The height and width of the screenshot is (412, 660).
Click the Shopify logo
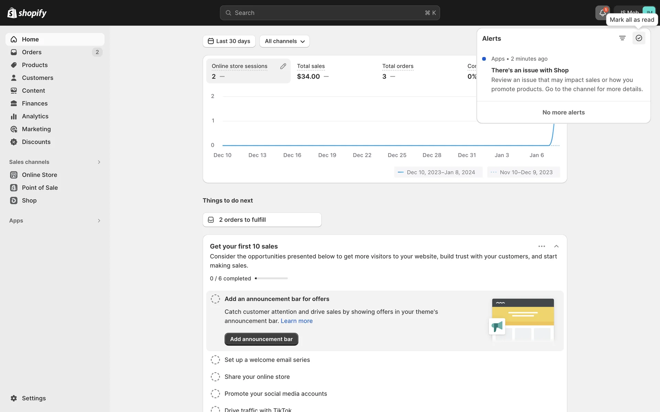point(27,13)
